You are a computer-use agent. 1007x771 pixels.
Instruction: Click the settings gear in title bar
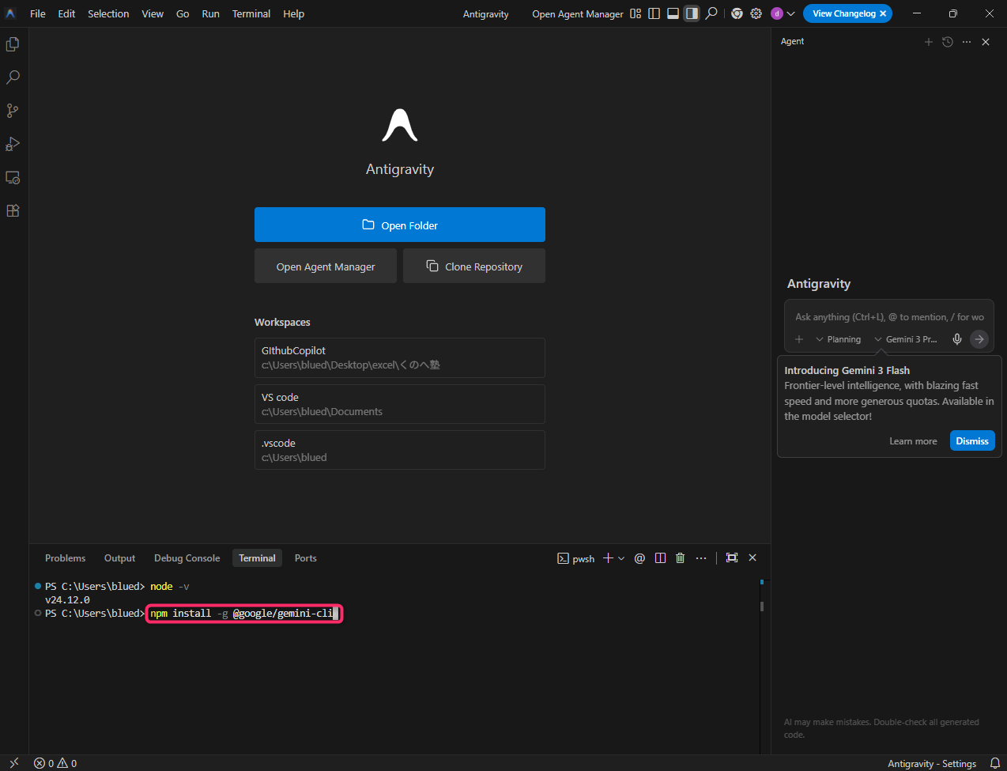click(x=756, y=13)
